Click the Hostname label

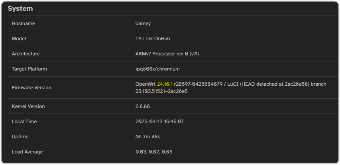pos(23,24)
